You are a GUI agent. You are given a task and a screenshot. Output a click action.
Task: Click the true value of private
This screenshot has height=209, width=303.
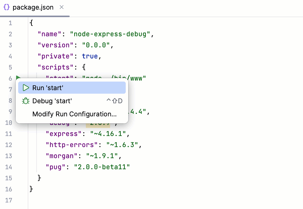click(x=90, y=56)
